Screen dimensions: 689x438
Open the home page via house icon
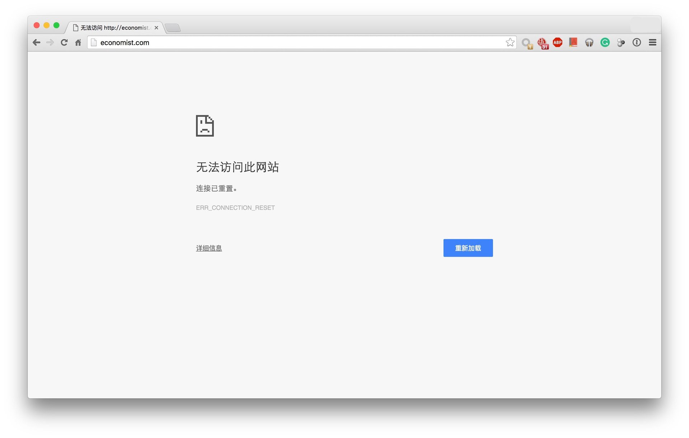78,43
